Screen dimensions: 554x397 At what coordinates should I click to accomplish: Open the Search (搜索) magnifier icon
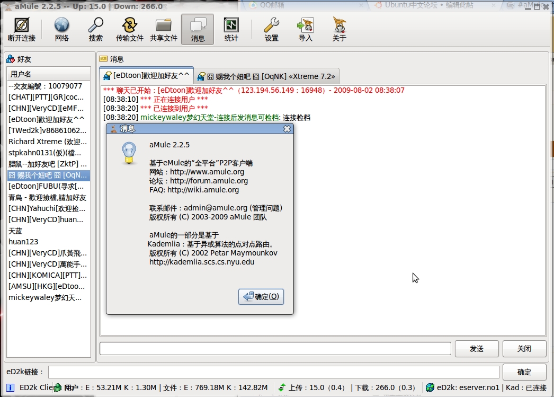point(95,29)
